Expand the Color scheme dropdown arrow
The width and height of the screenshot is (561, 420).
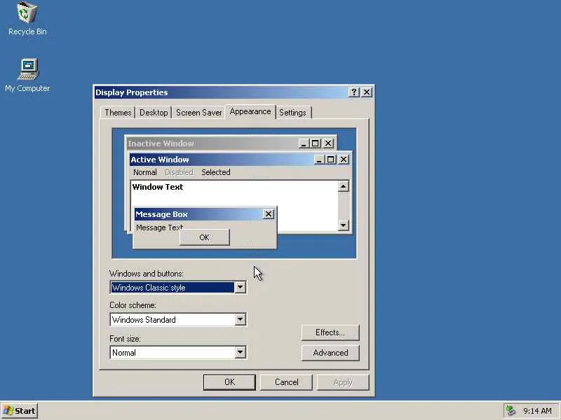(x=240, y=319)
